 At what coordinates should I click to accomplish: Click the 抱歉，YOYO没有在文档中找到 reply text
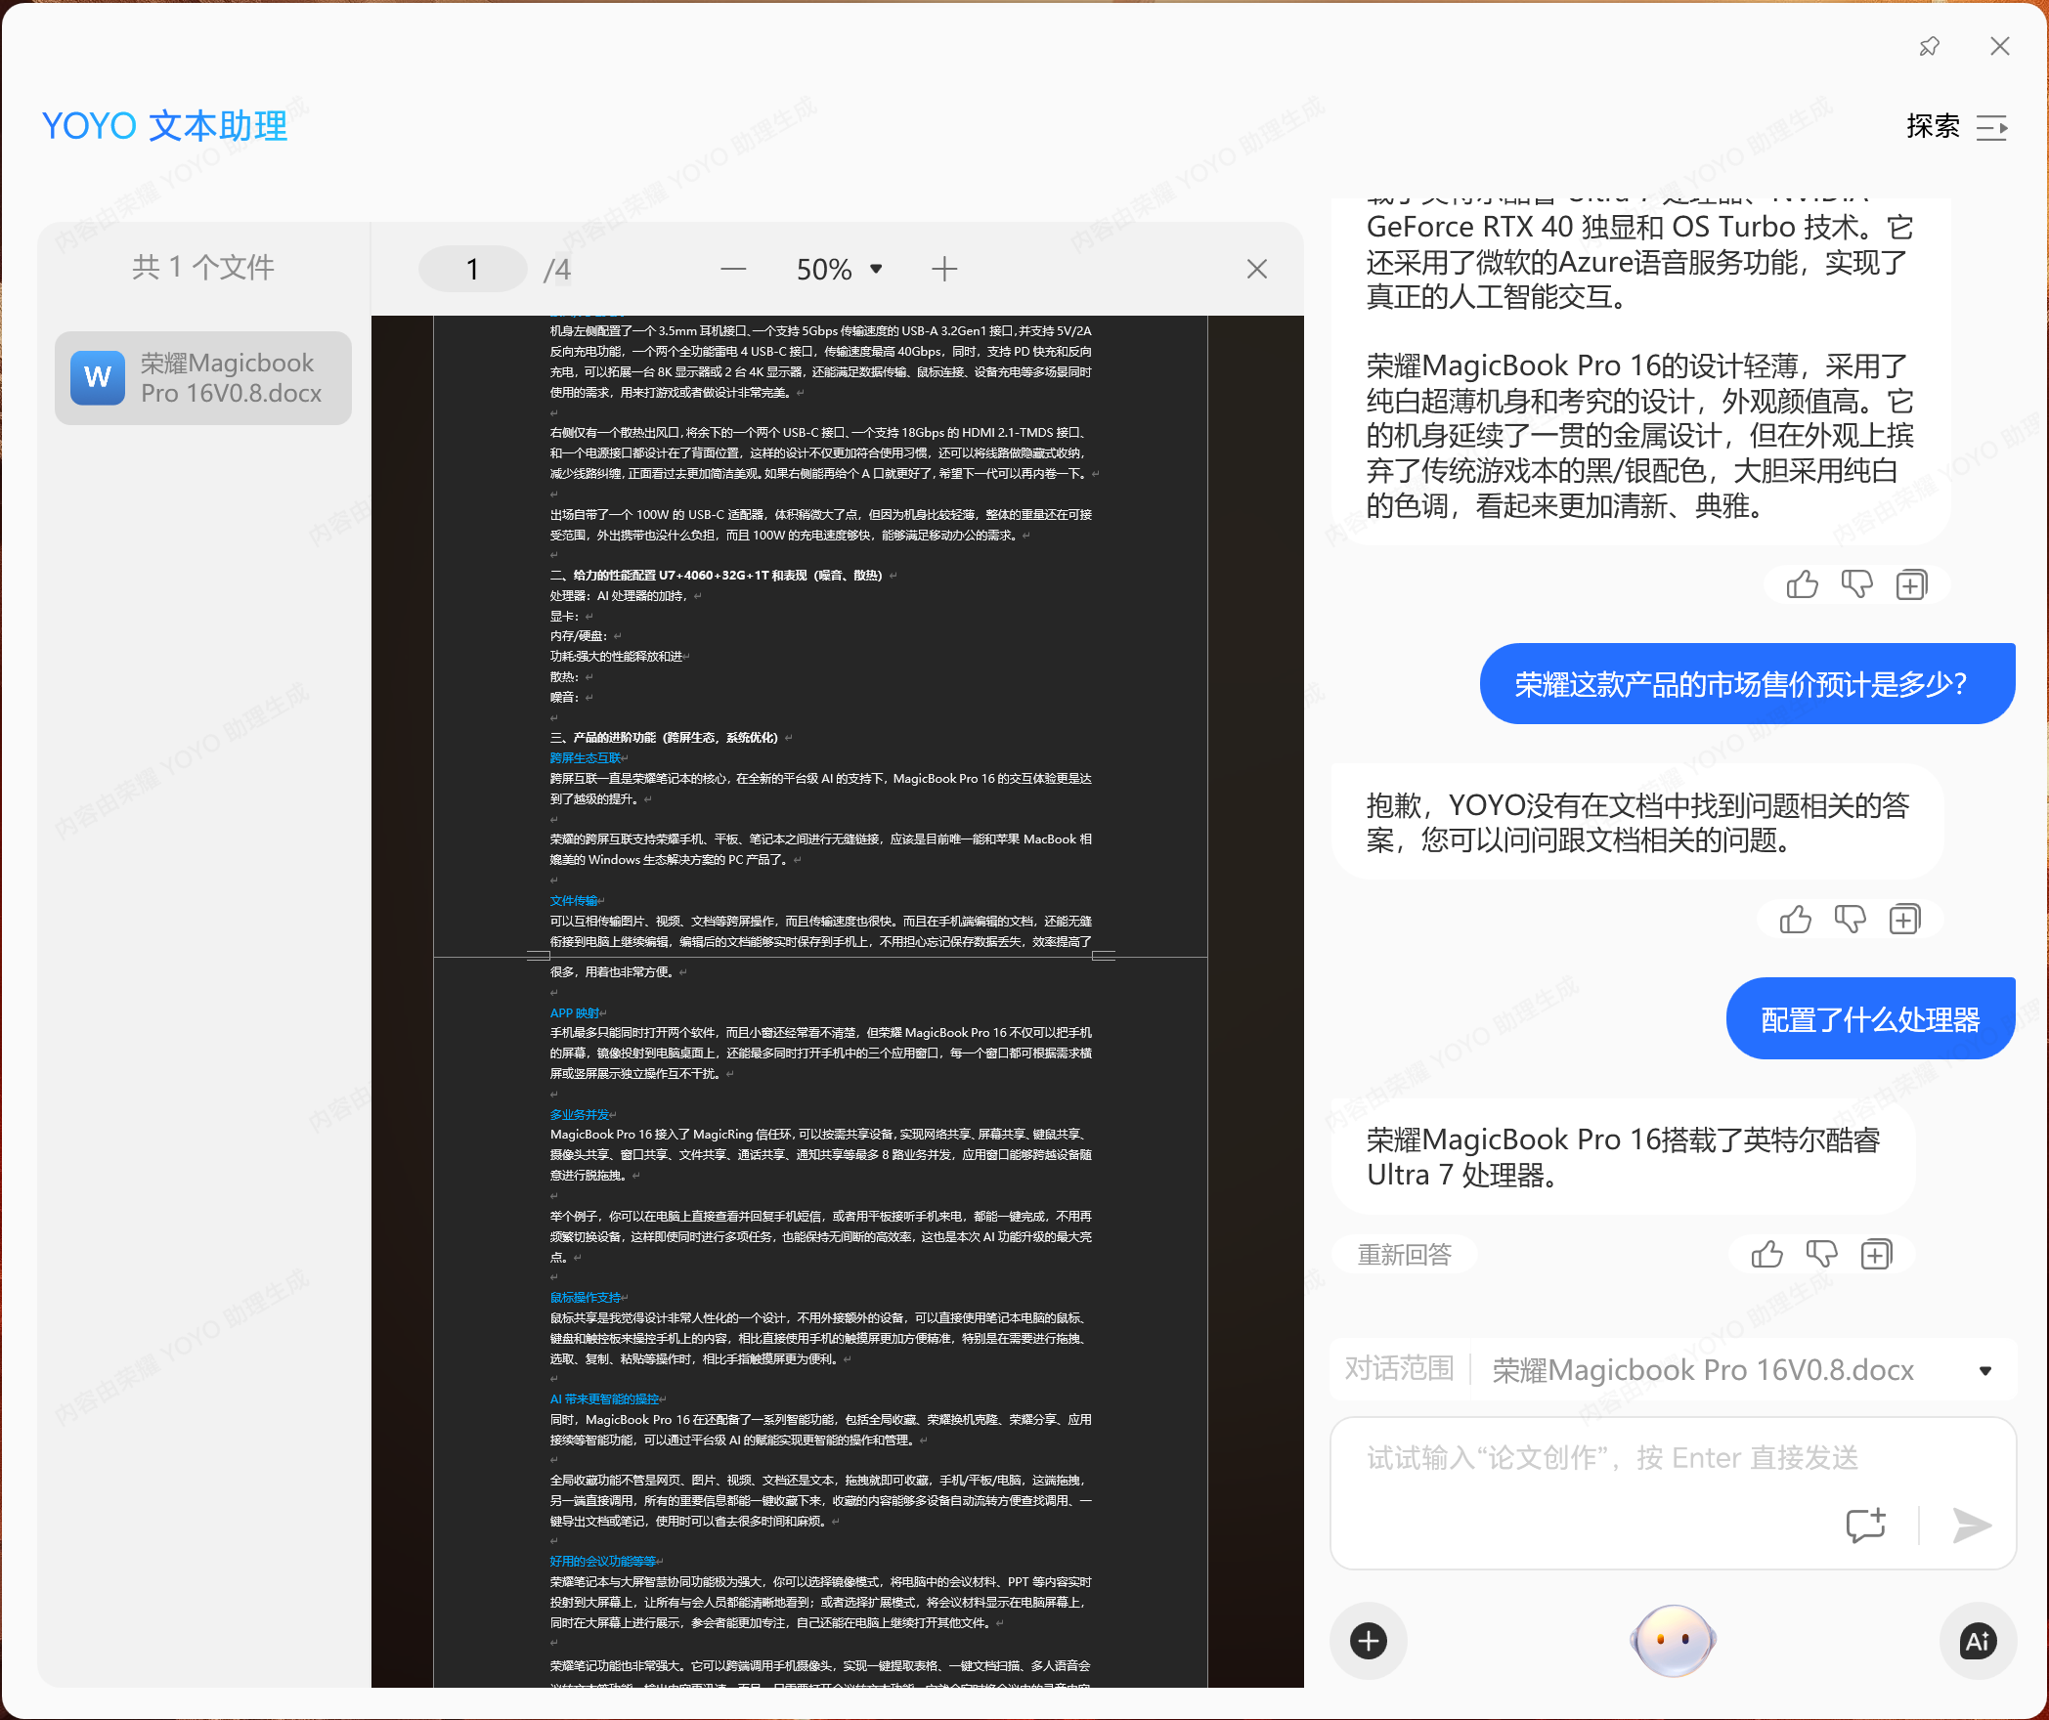coord(1637,822)
